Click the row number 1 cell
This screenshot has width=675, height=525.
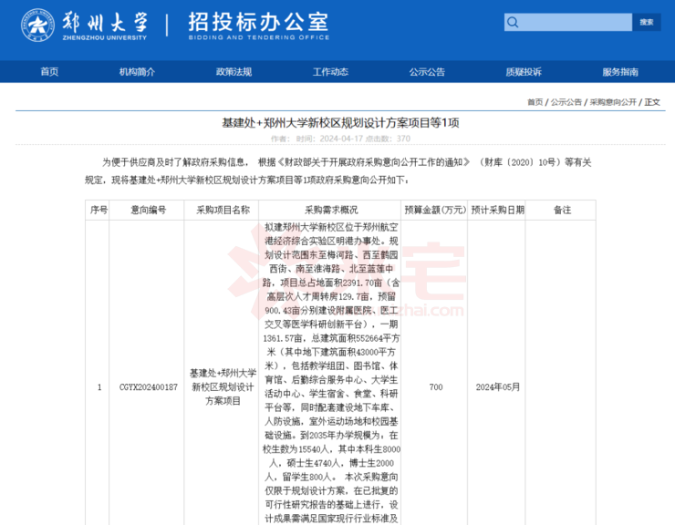99,387
